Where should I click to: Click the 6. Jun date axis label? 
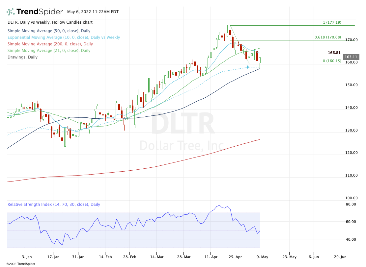314,257
